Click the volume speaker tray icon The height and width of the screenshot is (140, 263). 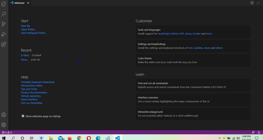coord(238,138)
